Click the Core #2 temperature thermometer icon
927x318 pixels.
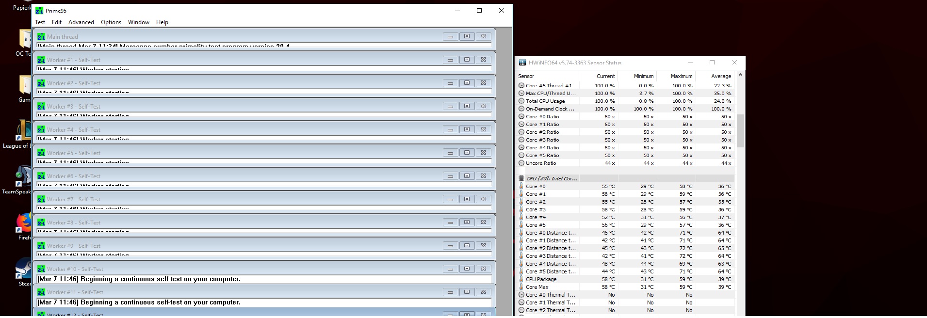pyautogui.click(x=521, y=202)
